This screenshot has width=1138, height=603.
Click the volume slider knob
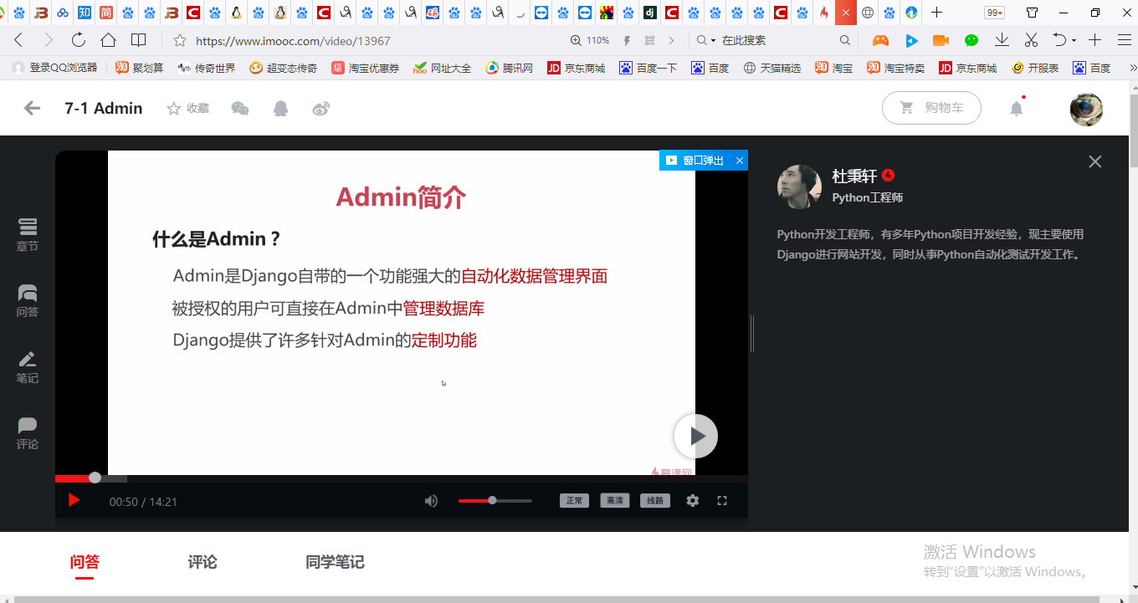(x=492, y=500)
